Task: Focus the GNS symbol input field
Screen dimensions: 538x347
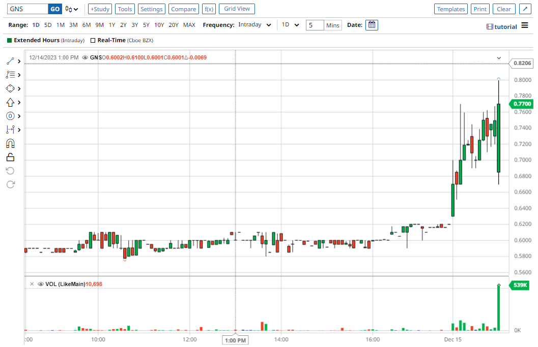Action: (x=27, y=9)
